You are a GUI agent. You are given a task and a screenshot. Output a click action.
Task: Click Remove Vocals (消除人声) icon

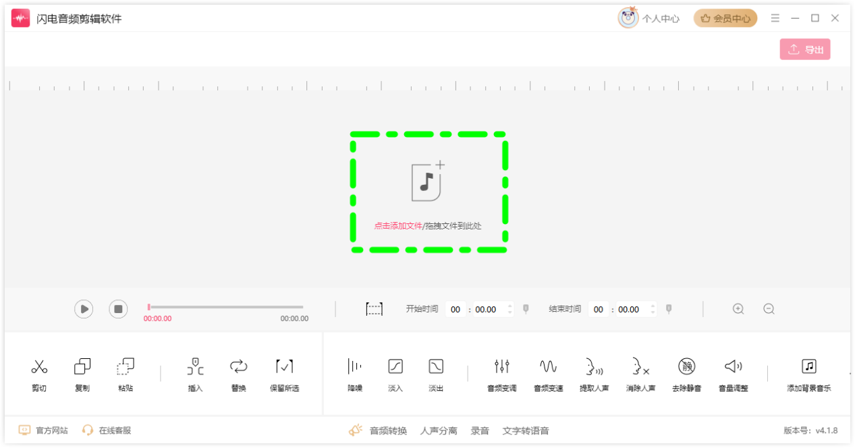point(640,366)
